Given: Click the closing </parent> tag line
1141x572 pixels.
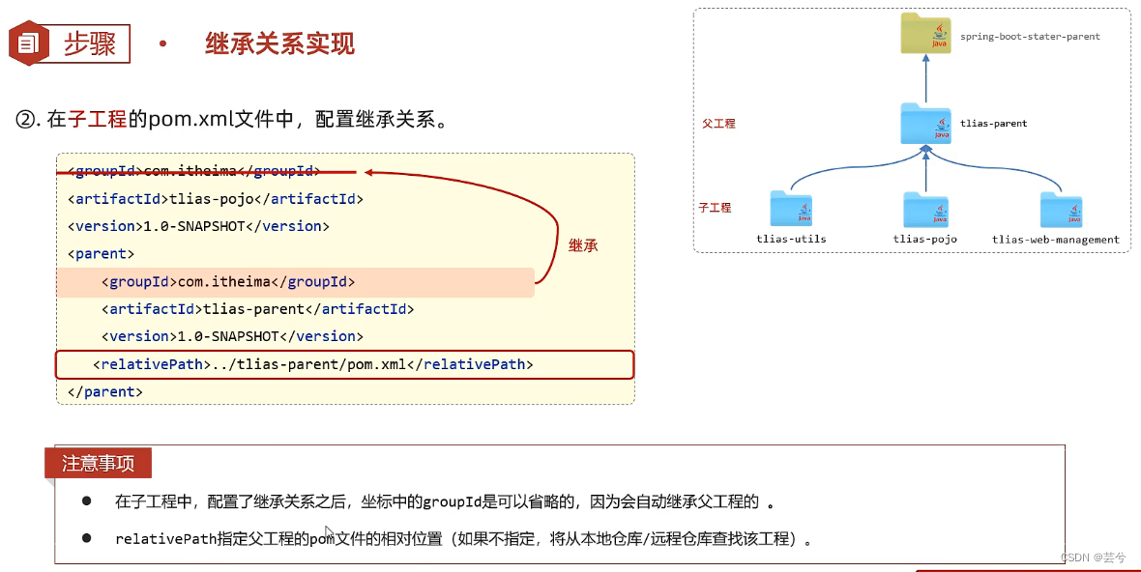Looking at the screenshot, I should 104,391.
